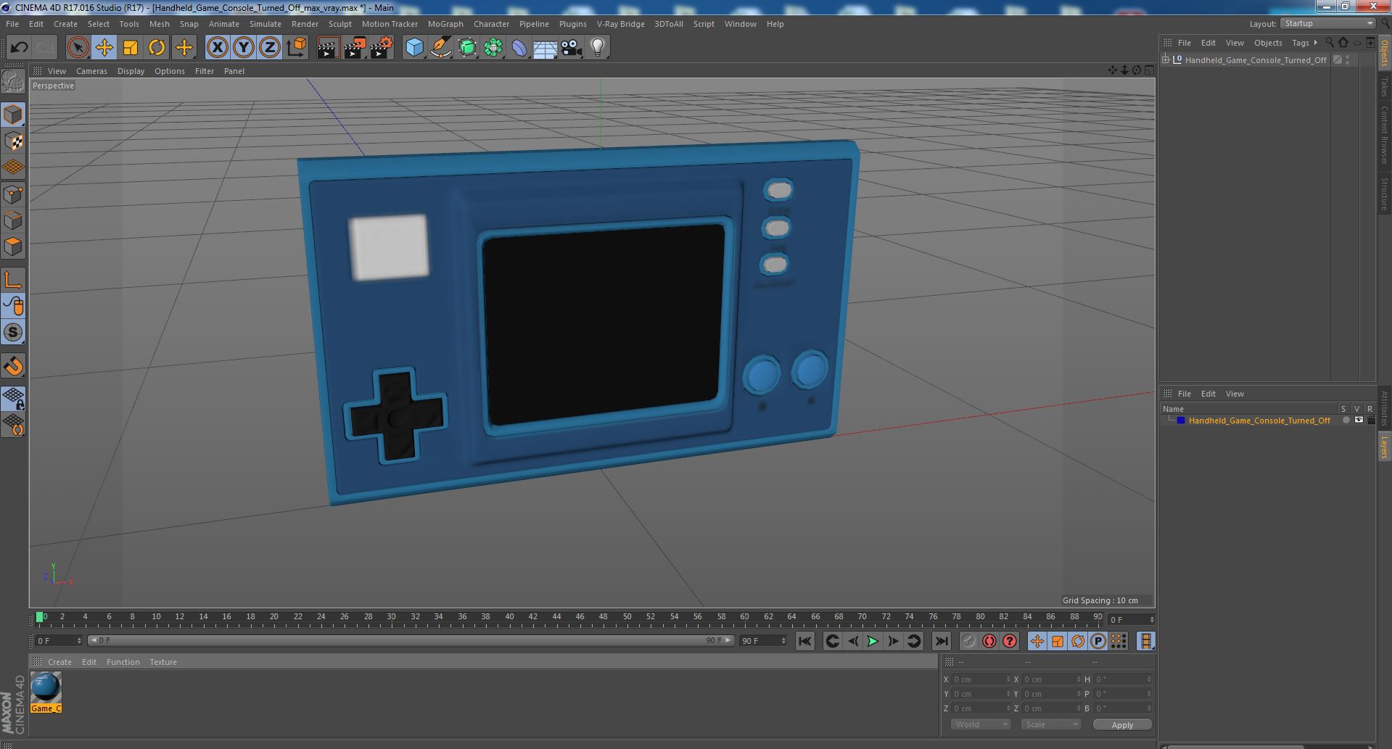This screenshot has width=1392, height=749.
Task: Open the World coordinate dropdown
Action: point(980,724)
